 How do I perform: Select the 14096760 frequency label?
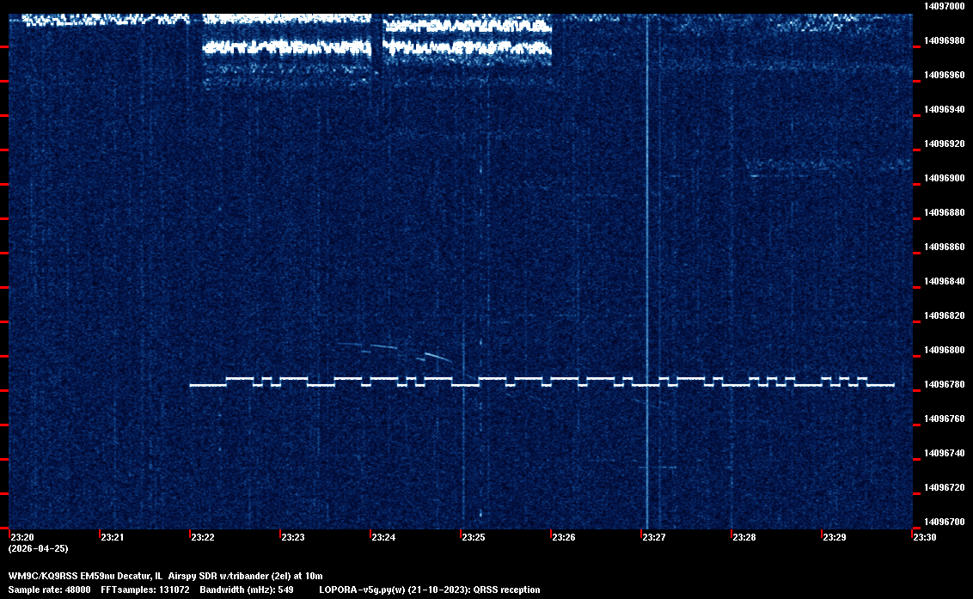coord(945,419)
